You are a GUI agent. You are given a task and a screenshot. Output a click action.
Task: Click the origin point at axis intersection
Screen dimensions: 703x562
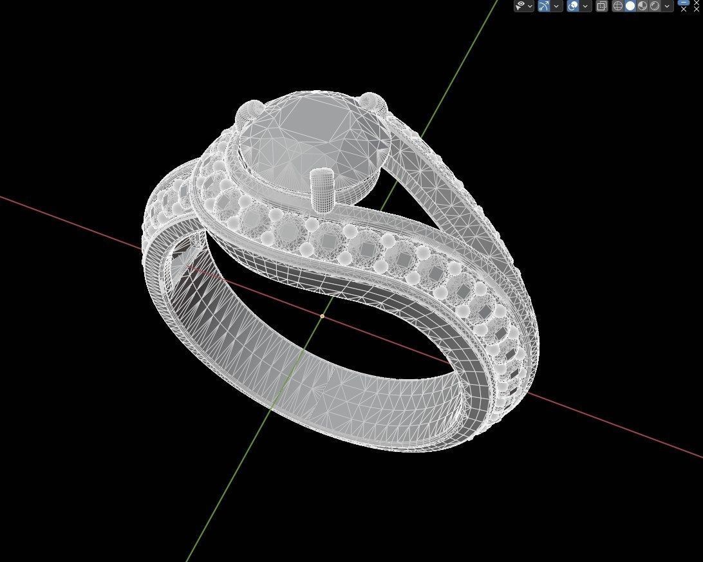click(x=322, y=316)
